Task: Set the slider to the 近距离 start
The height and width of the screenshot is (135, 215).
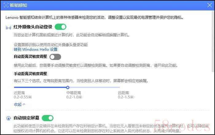Action: tap(15, 87)
